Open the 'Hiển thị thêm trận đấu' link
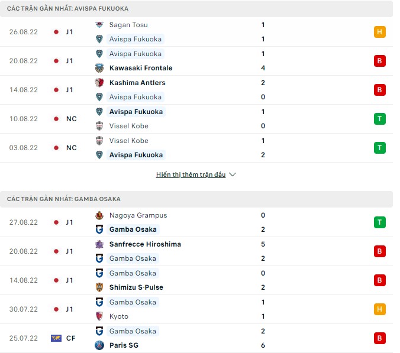Viewport: 400px width, 353px height. pyautogui.click(x=191, y=175)
